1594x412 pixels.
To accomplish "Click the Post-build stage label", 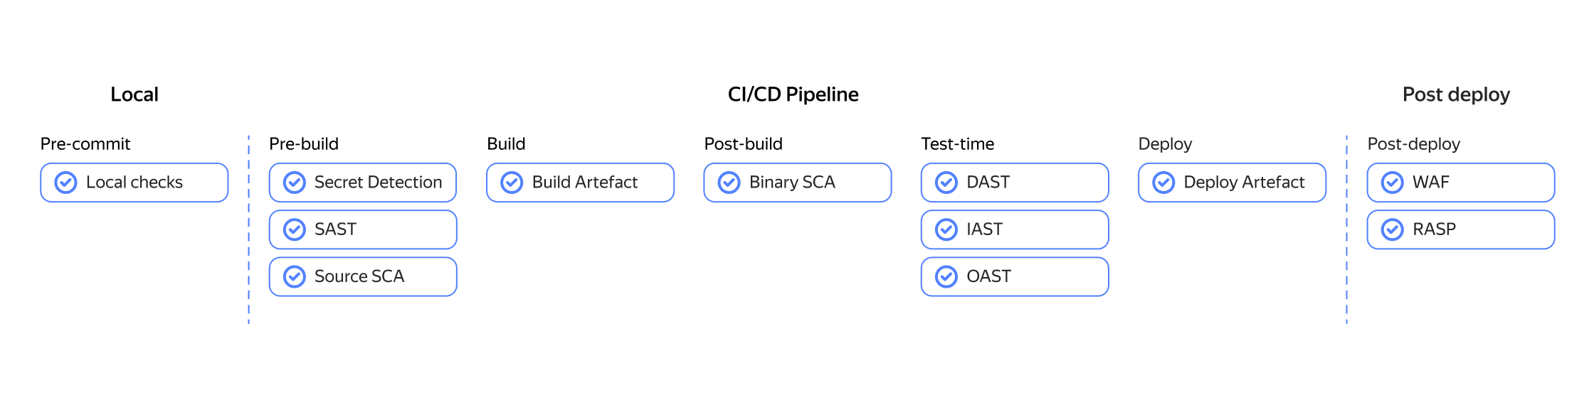I will click(743, 144).
